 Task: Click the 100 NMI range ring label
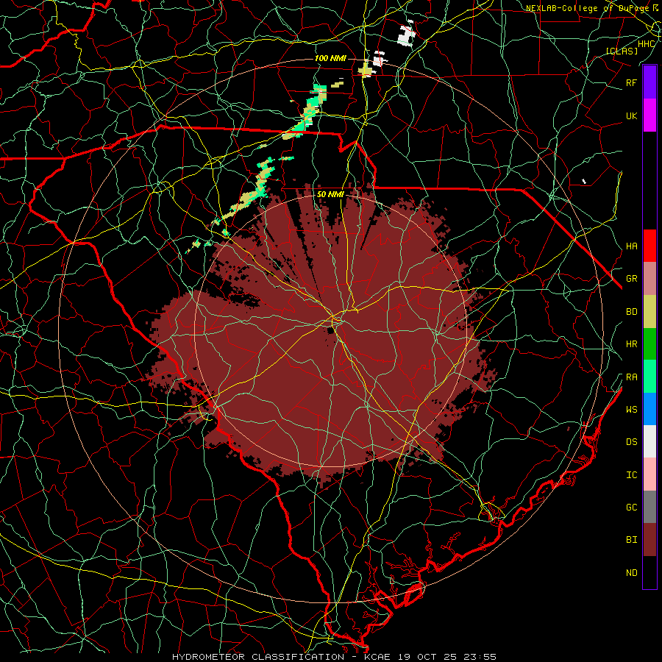click(x=330, y=58)
